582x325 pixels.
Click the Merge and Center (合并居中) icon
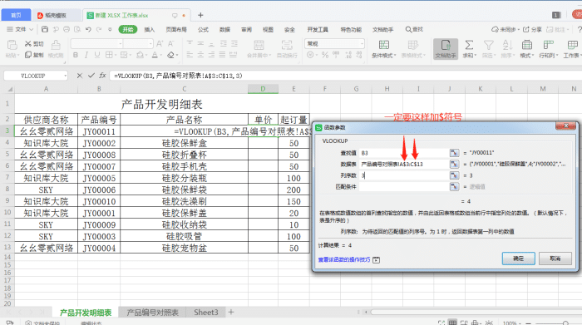point(259,45)
